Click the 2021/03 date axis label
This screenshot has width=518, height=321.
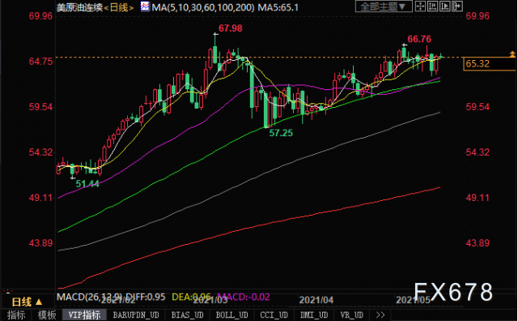click(210, 300)
